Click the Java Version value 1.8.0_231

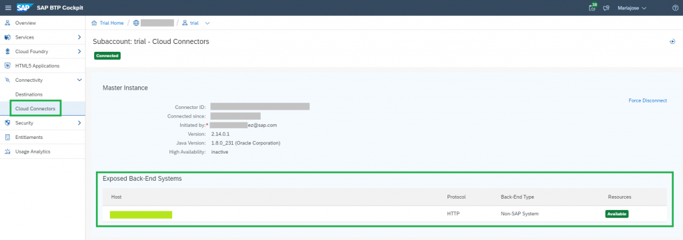[245, 143]
